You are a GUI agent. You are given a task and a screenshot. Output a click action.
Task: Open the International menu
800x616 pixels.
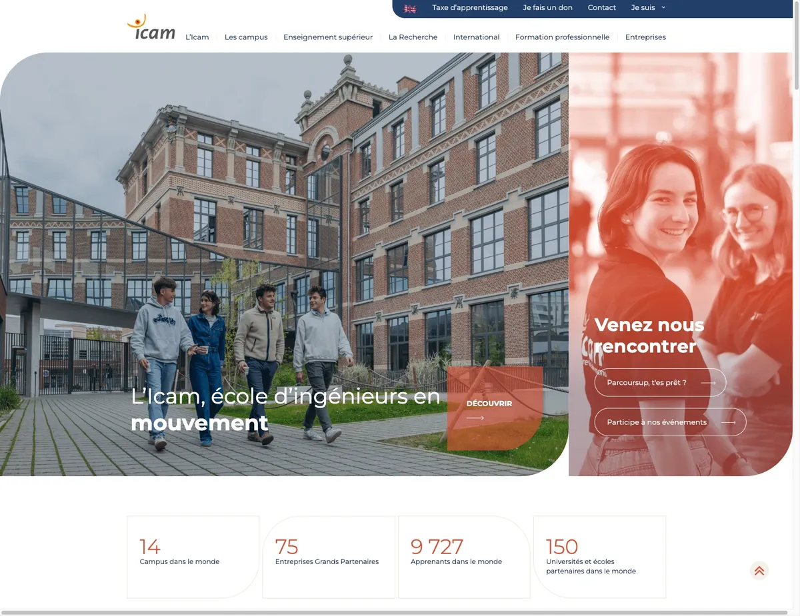tap(477, 37)
